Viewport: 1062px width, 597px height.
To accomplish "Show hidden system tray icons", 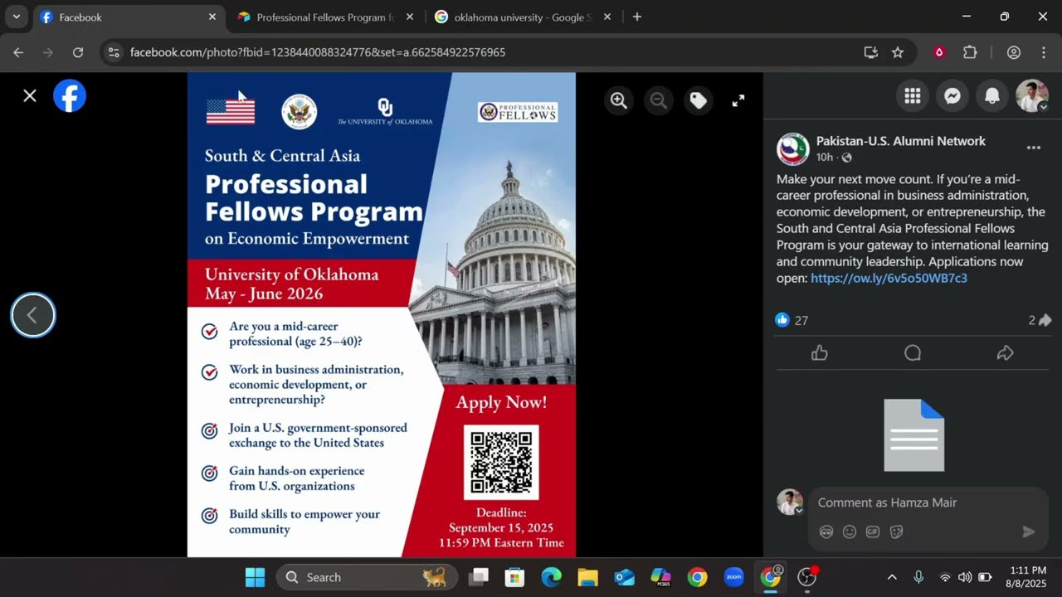I will [x=892, y=577].
